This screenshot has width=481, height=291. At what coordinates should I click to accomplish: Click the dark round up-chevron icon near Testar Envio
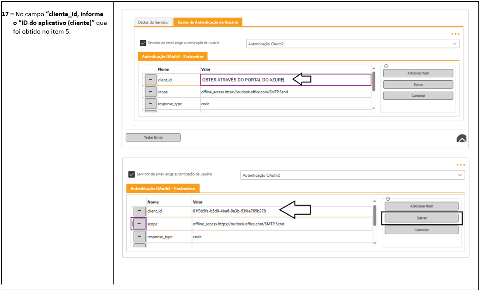pyautogui.click(x=461, y=139)
